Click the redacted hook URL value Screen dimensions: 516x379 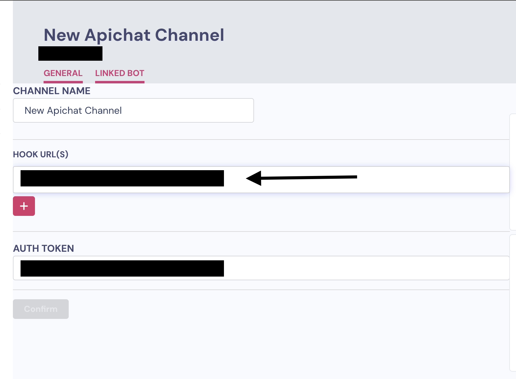pos(122,178)
